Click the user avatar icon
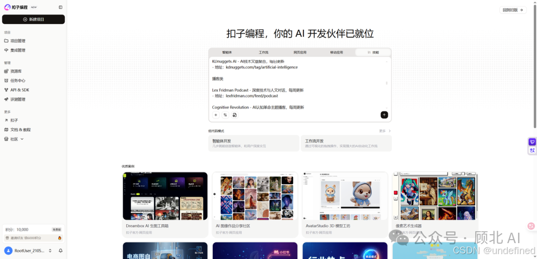Screen dimensions: 537x259 (x=8, y=251)
